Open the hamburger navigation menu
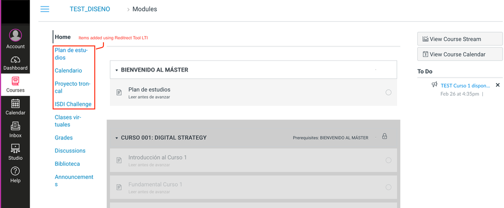This screenshot has height=208, width=504. (45, 9)
